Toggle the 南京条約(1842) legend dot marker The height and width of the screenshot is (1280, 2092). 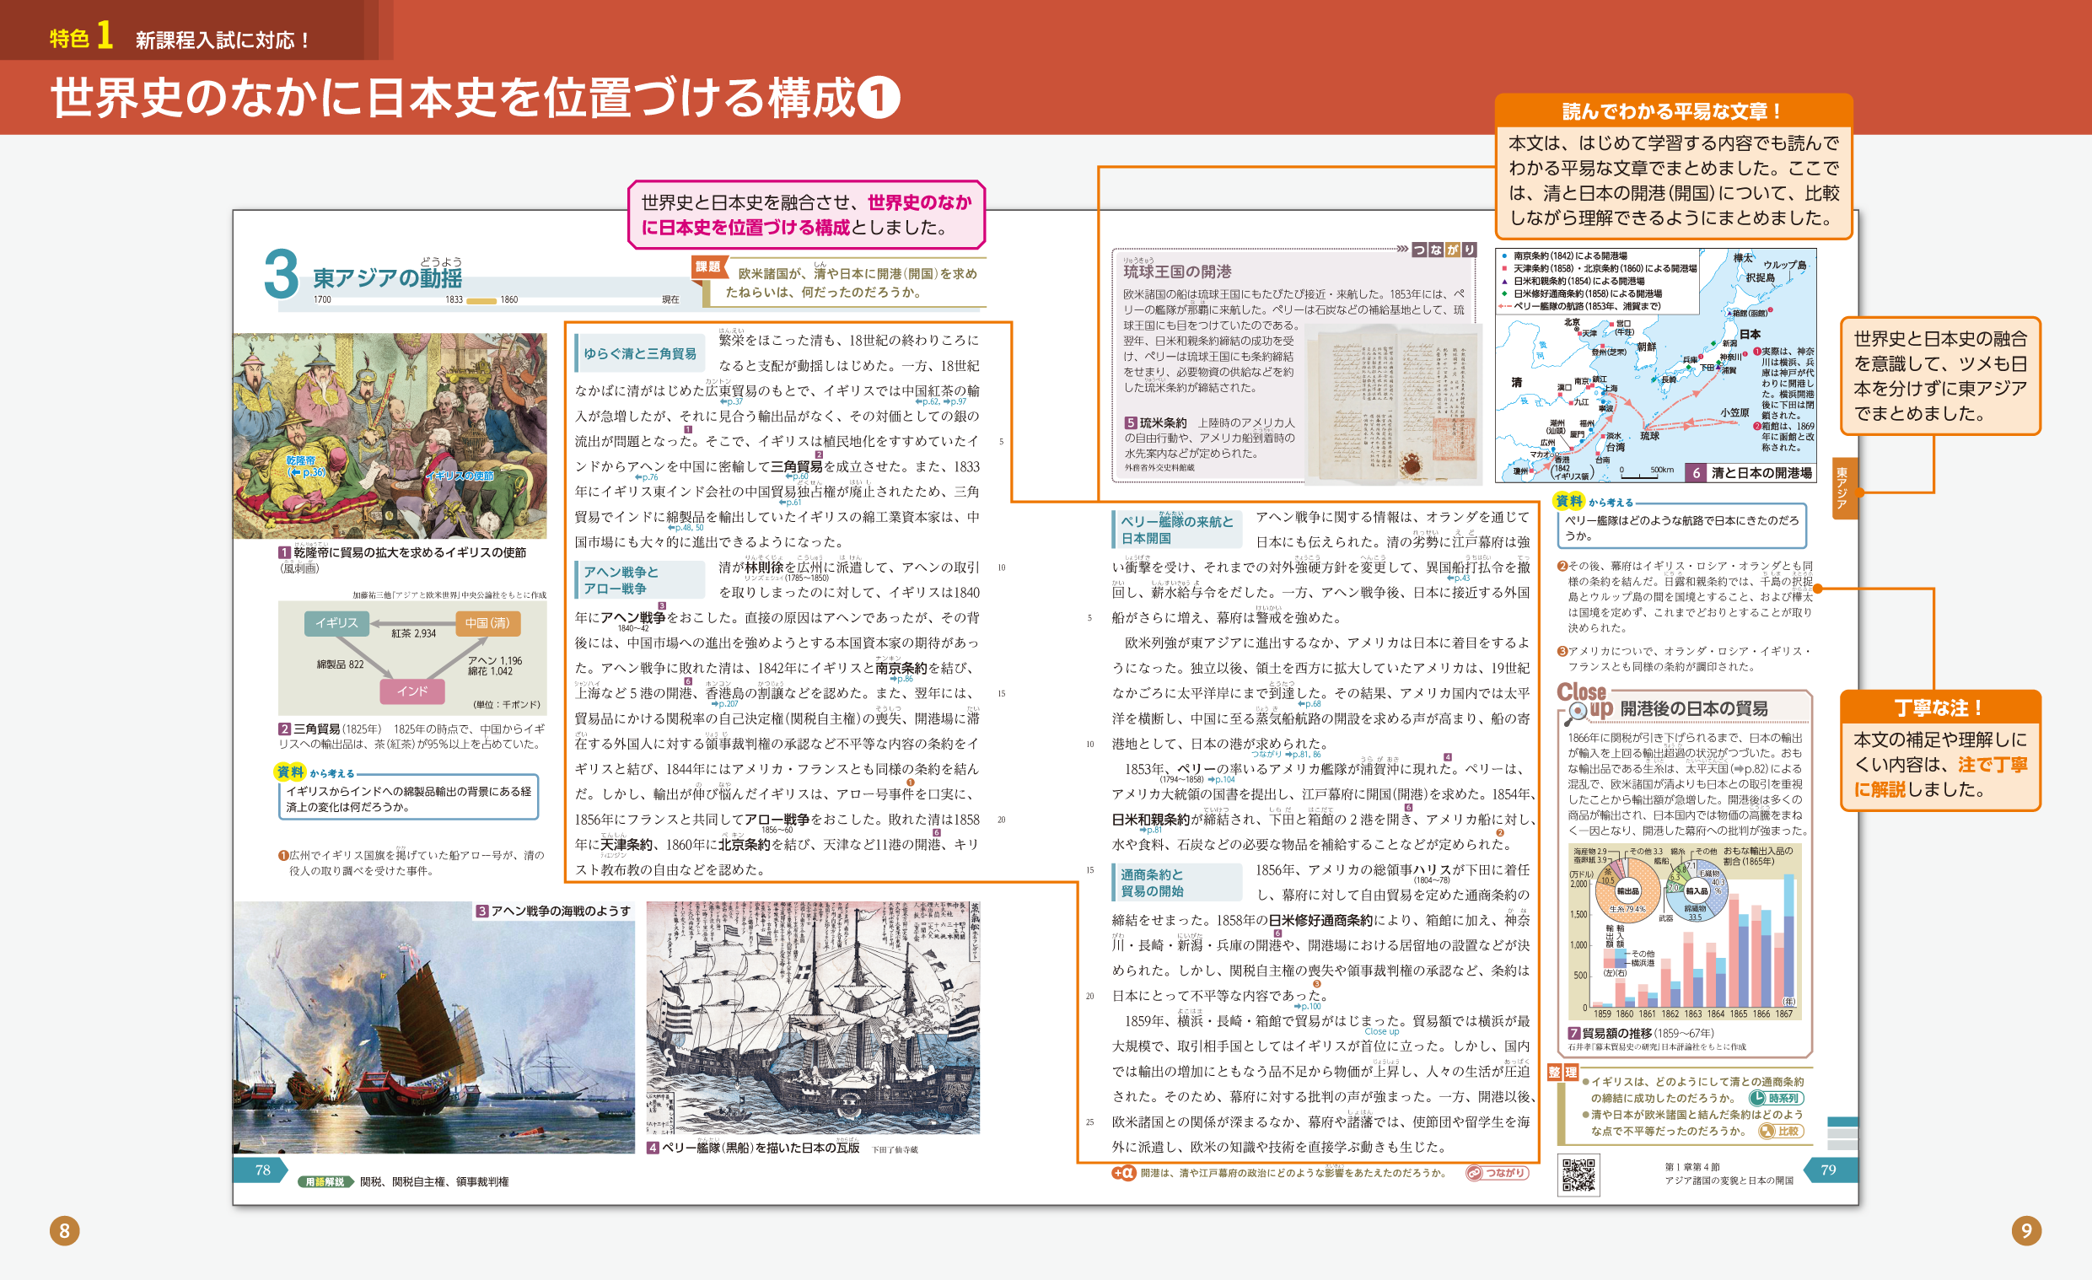tap(1505, 257)
